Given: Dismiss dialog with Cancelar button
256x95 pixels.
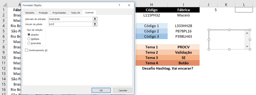Looking at the screenshot, I should coord(122,90).
